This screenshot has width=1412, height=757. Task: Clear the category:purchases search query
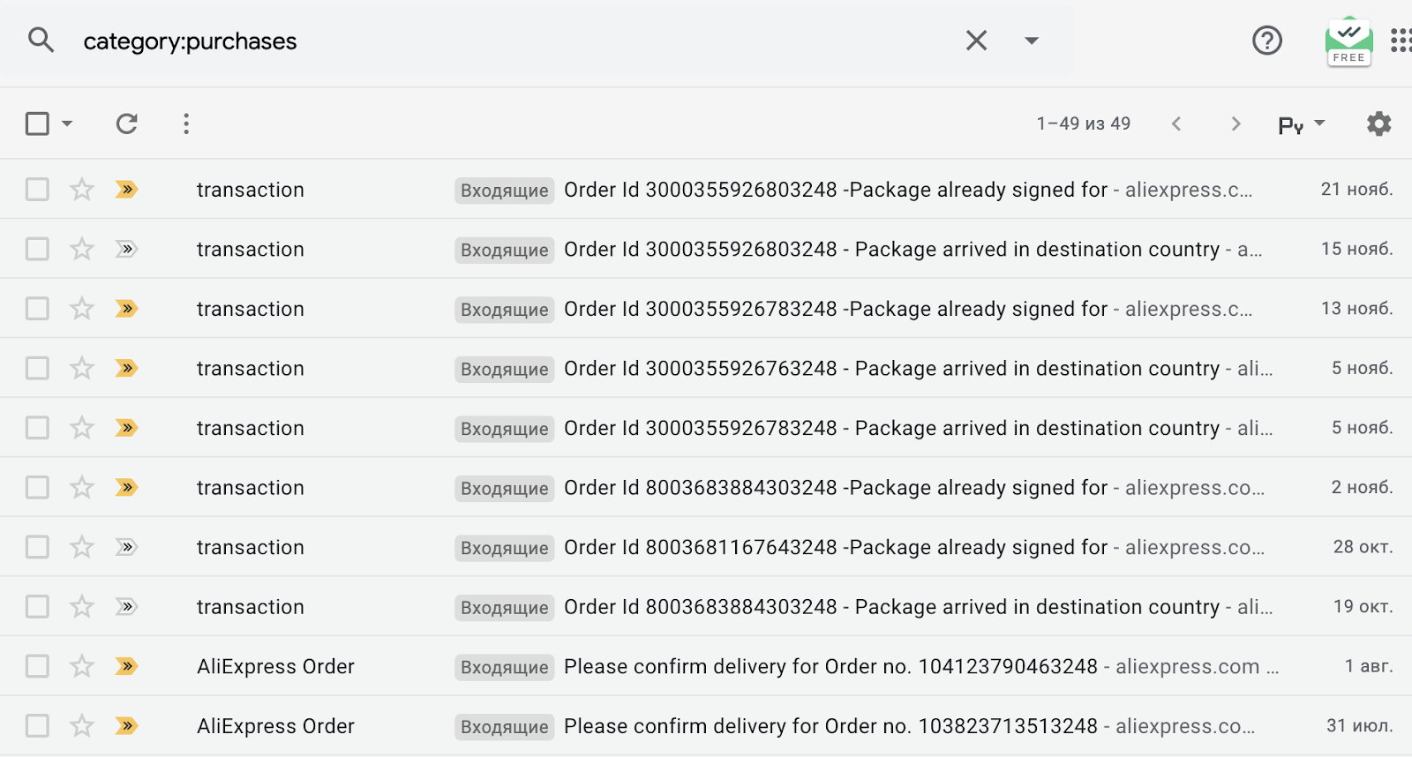coord(976,41)
